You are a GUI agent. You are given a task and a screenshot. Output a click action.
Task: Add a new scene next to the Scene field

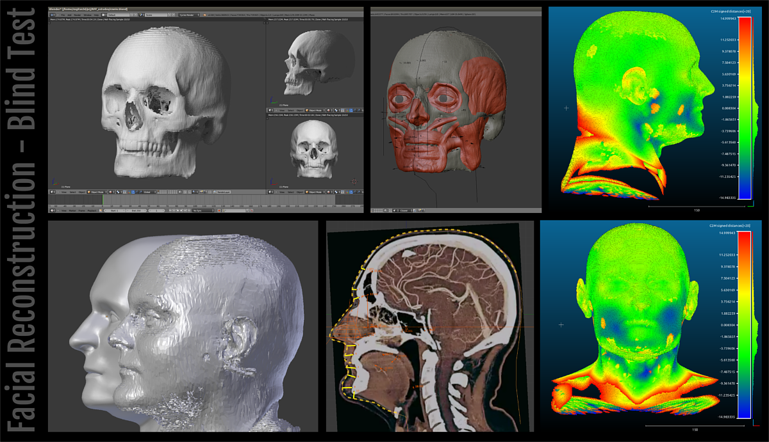pyautogui.click(x=170, y=15)
